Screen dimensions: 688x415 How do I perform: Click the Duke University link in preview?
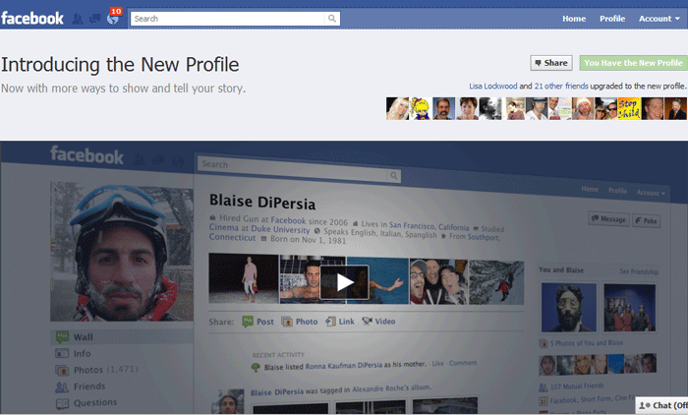point(280,229)
